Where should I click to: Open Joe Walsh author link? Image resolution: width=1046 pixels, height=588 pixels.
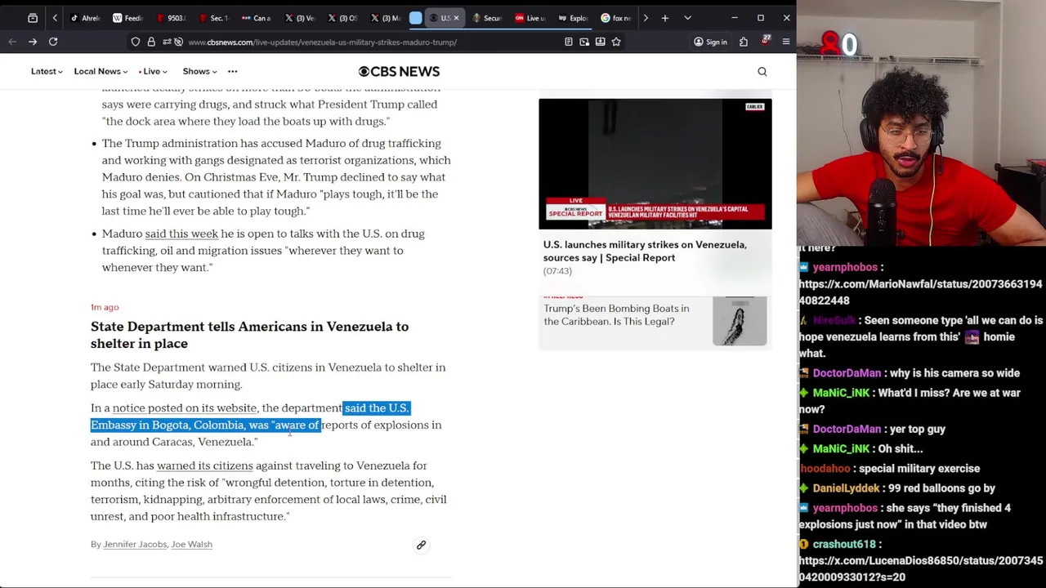point(191,545)
